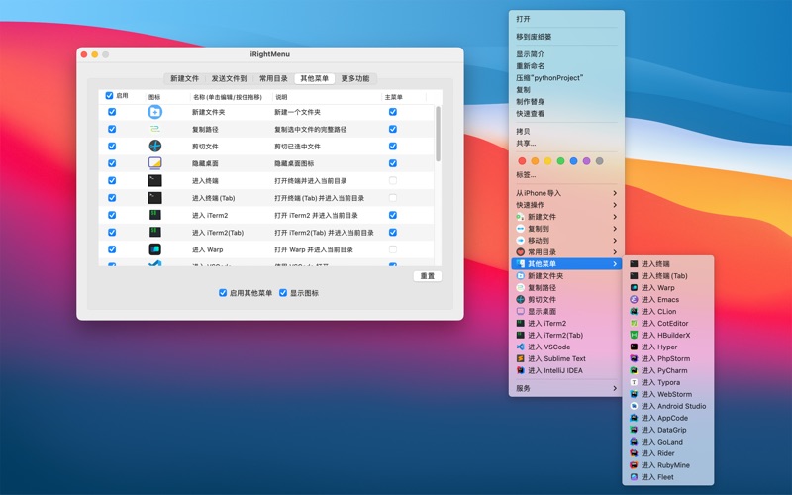
Task: Click 进入 GoLand icon in submenu
Action: (x=634, y=442)
